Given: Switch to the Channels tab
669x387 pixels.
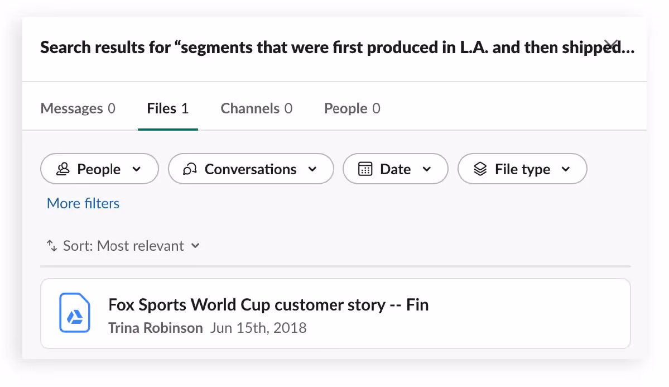Looking at the screenshot, I should (256, 108).
